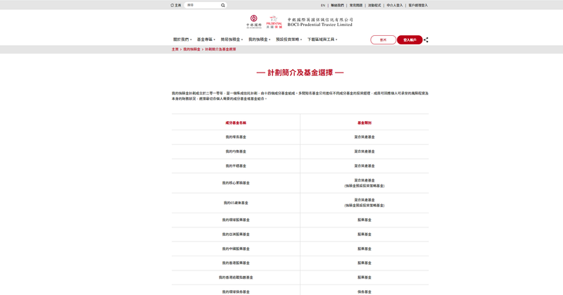Click 混合資產基金 in the 我的平穩基金 row
Viewport: 563px width, 295px height.
point(365,166)
